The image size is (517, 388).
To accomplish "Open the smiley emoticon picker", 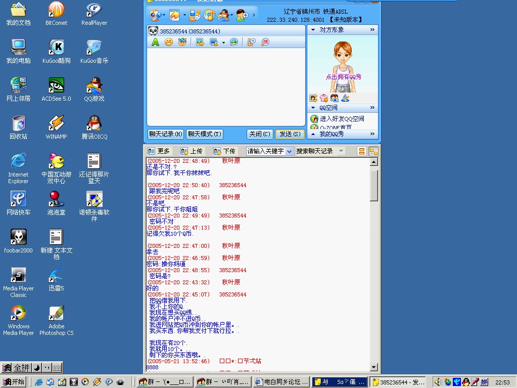I will click(x=169, y=42).
